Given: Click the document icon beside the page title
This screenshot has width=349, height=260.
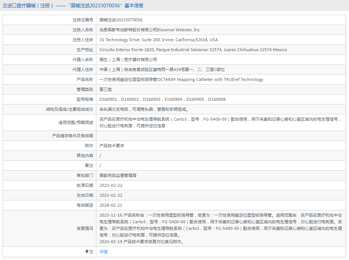Looking at the screenshot, I should 5,6.
